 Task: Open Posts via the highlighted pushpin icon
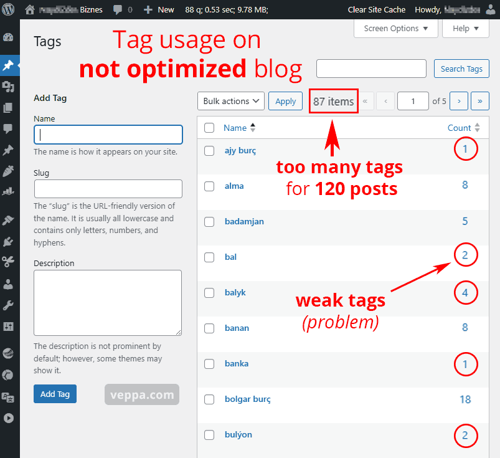pos(8,65)
